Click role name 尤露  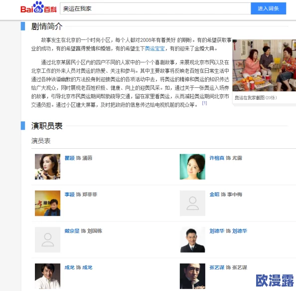237,158
